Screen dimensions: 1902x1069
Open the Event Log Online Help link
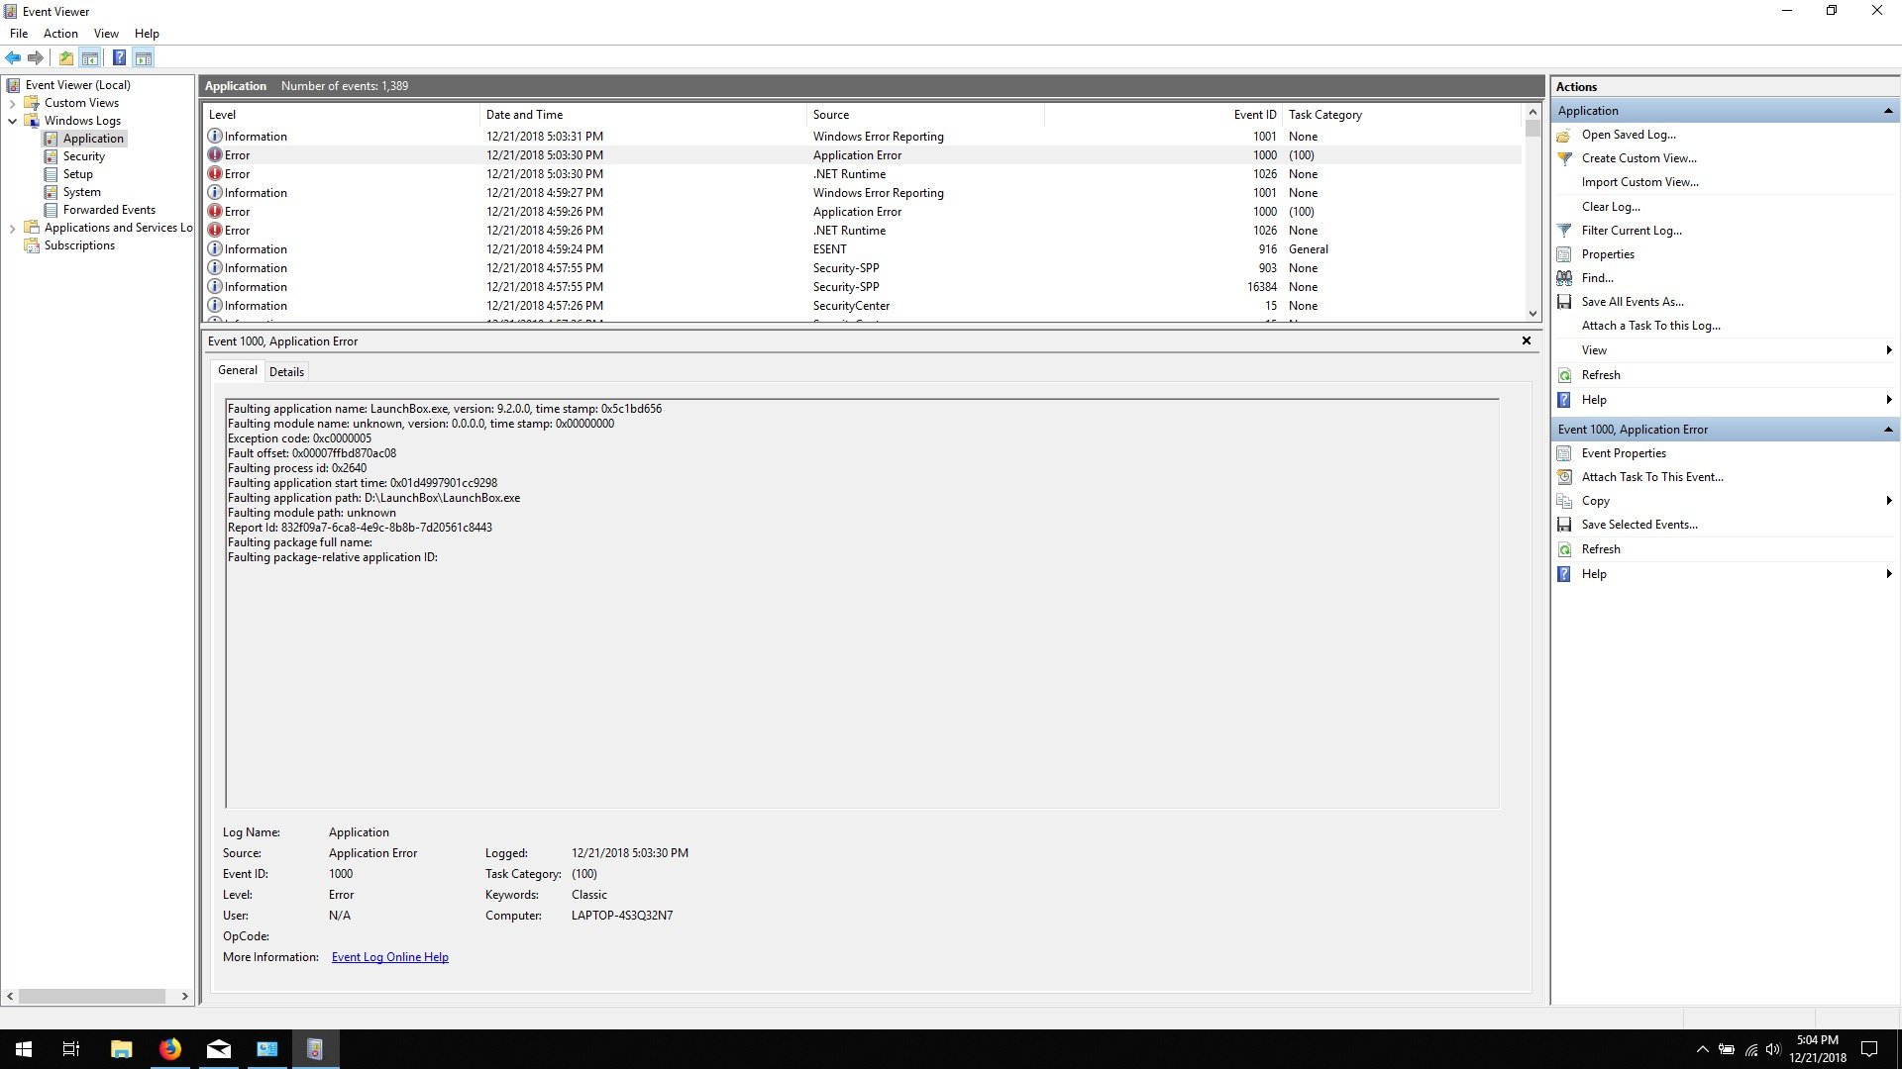coord(390,957)
